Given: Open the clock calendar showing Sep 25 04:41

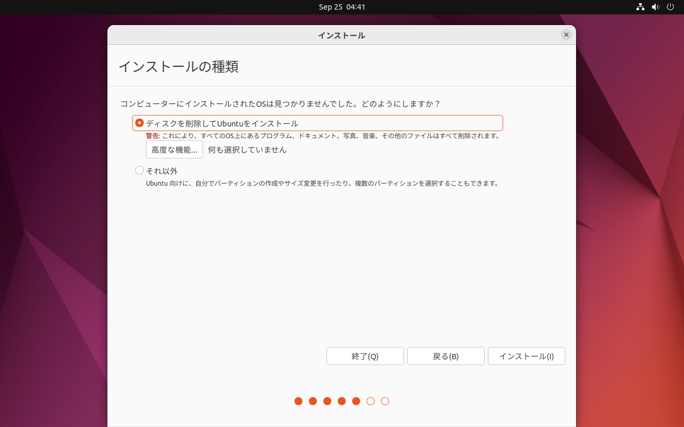Looking at the screenshot, I should click(342, 7).
